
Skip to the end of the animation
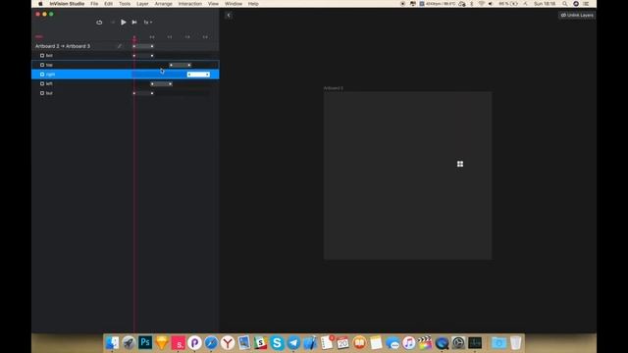(x=134, y=23)
